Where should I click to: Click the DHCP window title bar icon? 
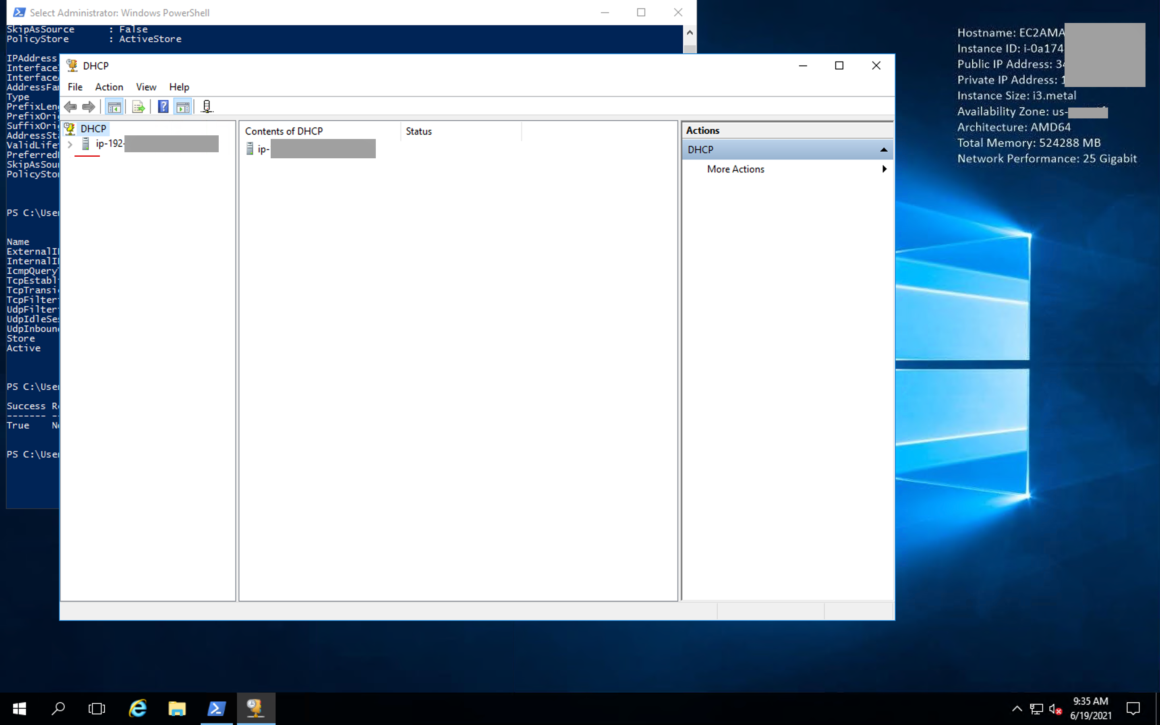click(x=72, y=65)
